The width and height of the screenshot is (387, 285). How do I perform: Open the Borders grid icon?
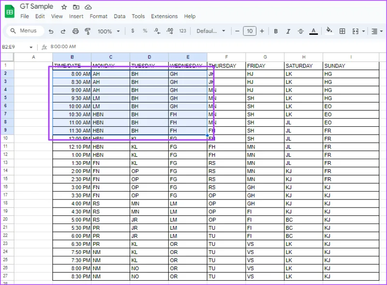tap(342, 31)
